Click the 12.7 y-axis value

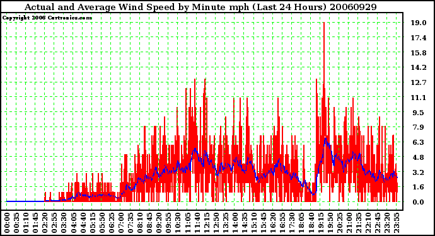click(x=419, y=82)
